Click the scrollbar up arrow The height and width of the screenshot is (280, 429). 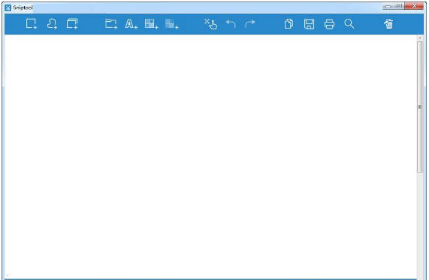pyautogui.click(x=420, y=38)
